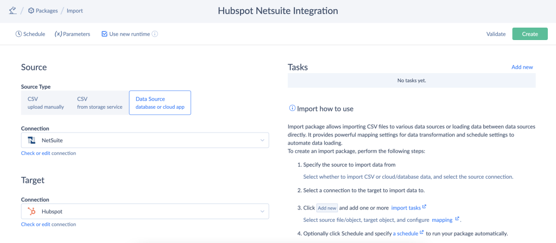
Task: Click the No tasks yet. row
Action: [412, 81]
